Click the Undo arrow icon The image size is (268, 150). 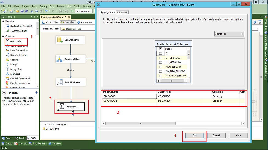[x=46, y=11]
